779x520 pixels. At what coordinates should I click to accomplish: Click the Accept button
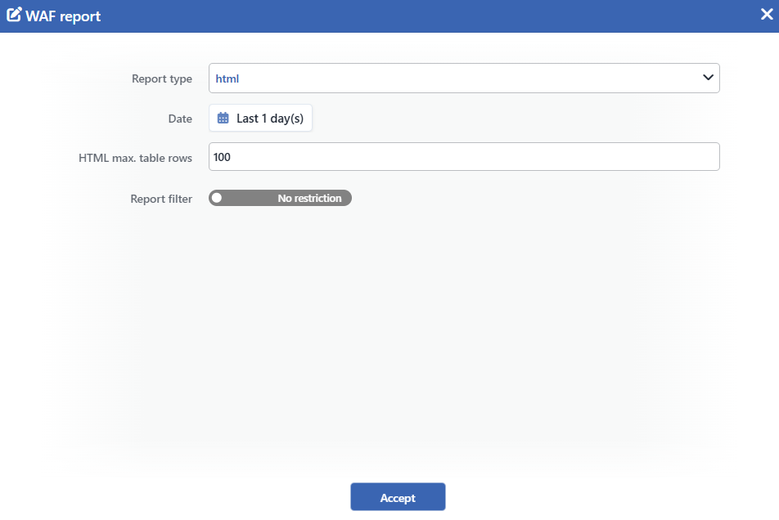(398, 496)
